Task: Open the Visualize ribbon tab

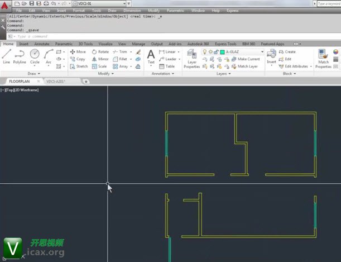Action: [x=105, y=44]
